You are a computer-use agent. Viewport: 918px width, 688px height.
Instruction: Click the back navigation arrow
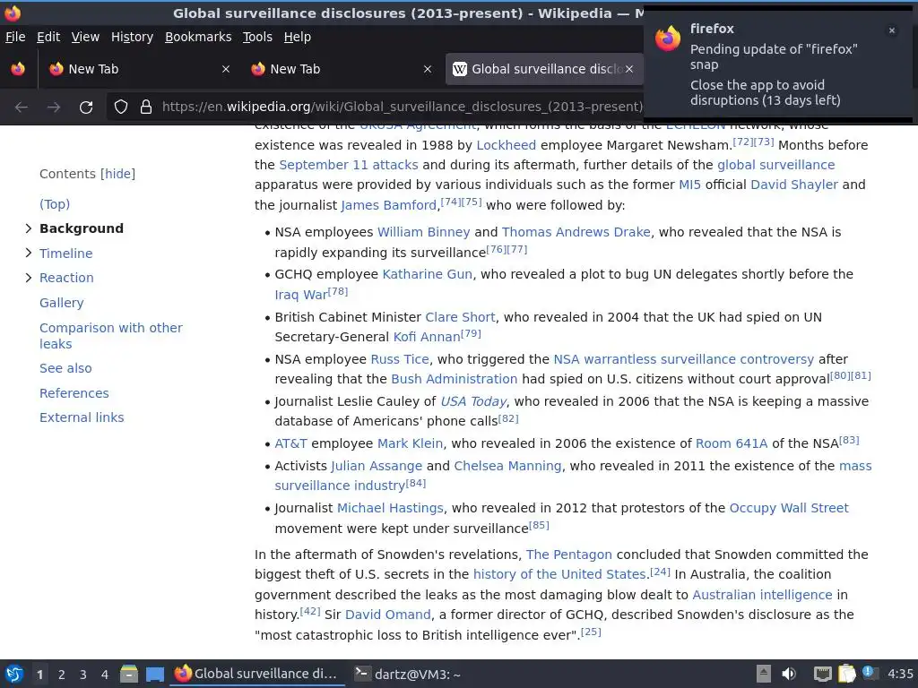(22, 107)
